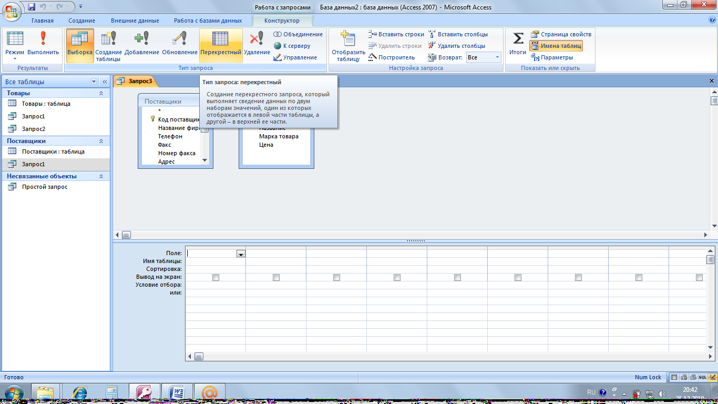Image resolution: width=718 pixels, height=404 pixels.
Task: Open Отобразить таблицу dialog
Action: point(348,46)
